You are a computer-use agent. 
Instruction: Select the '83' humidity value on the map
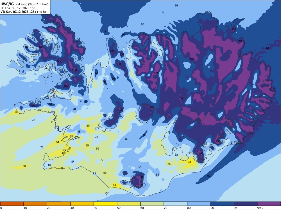[176, 155]
